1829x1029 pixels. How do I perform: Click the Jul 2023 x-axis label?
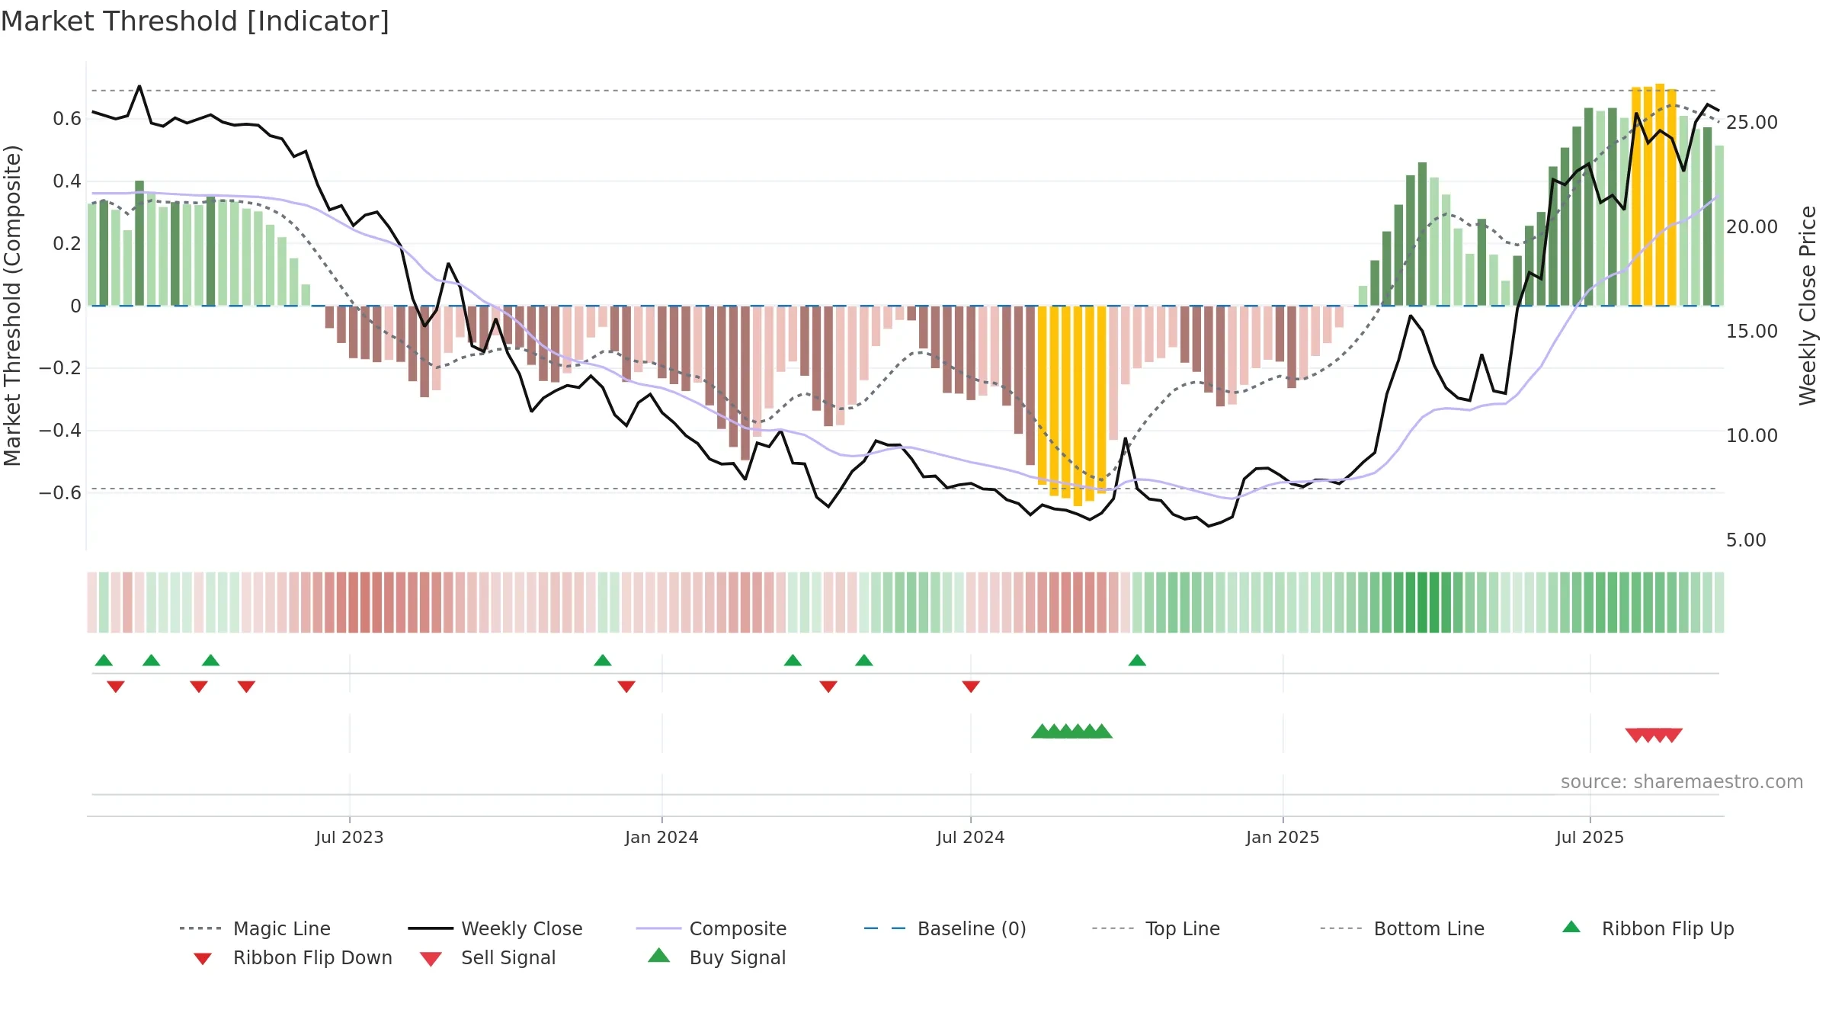click(350, 837)
